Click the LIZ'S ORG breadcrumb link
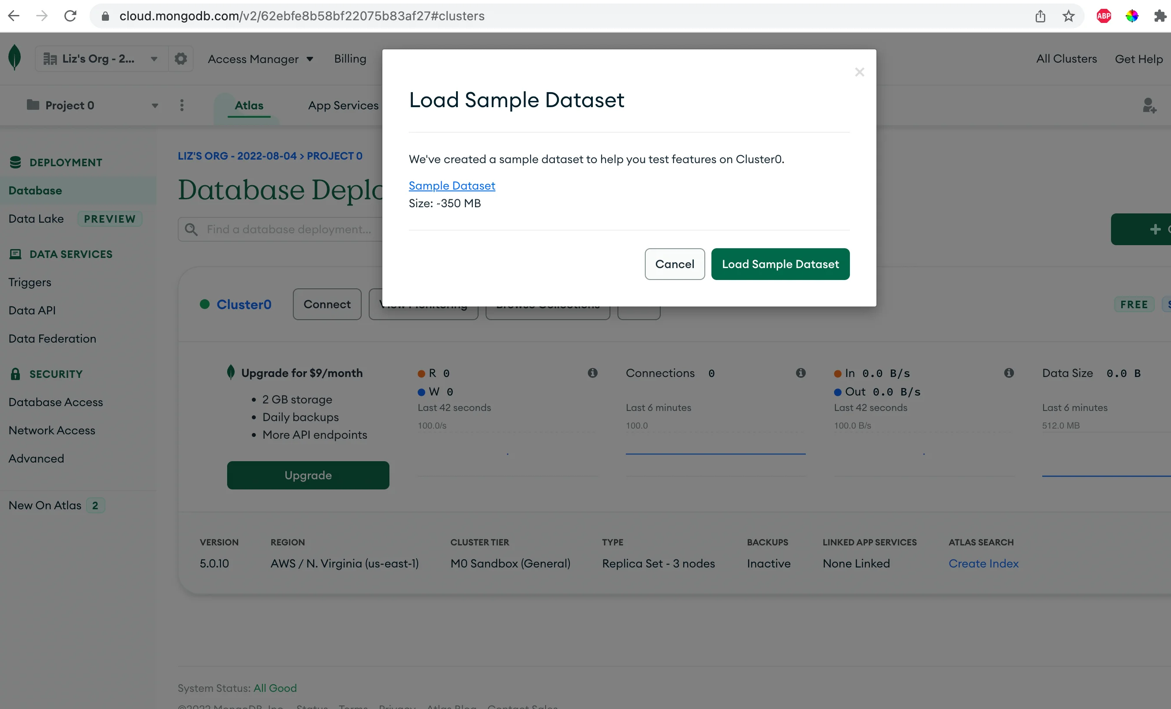1171x709 pixels. (x=237, y=156)
